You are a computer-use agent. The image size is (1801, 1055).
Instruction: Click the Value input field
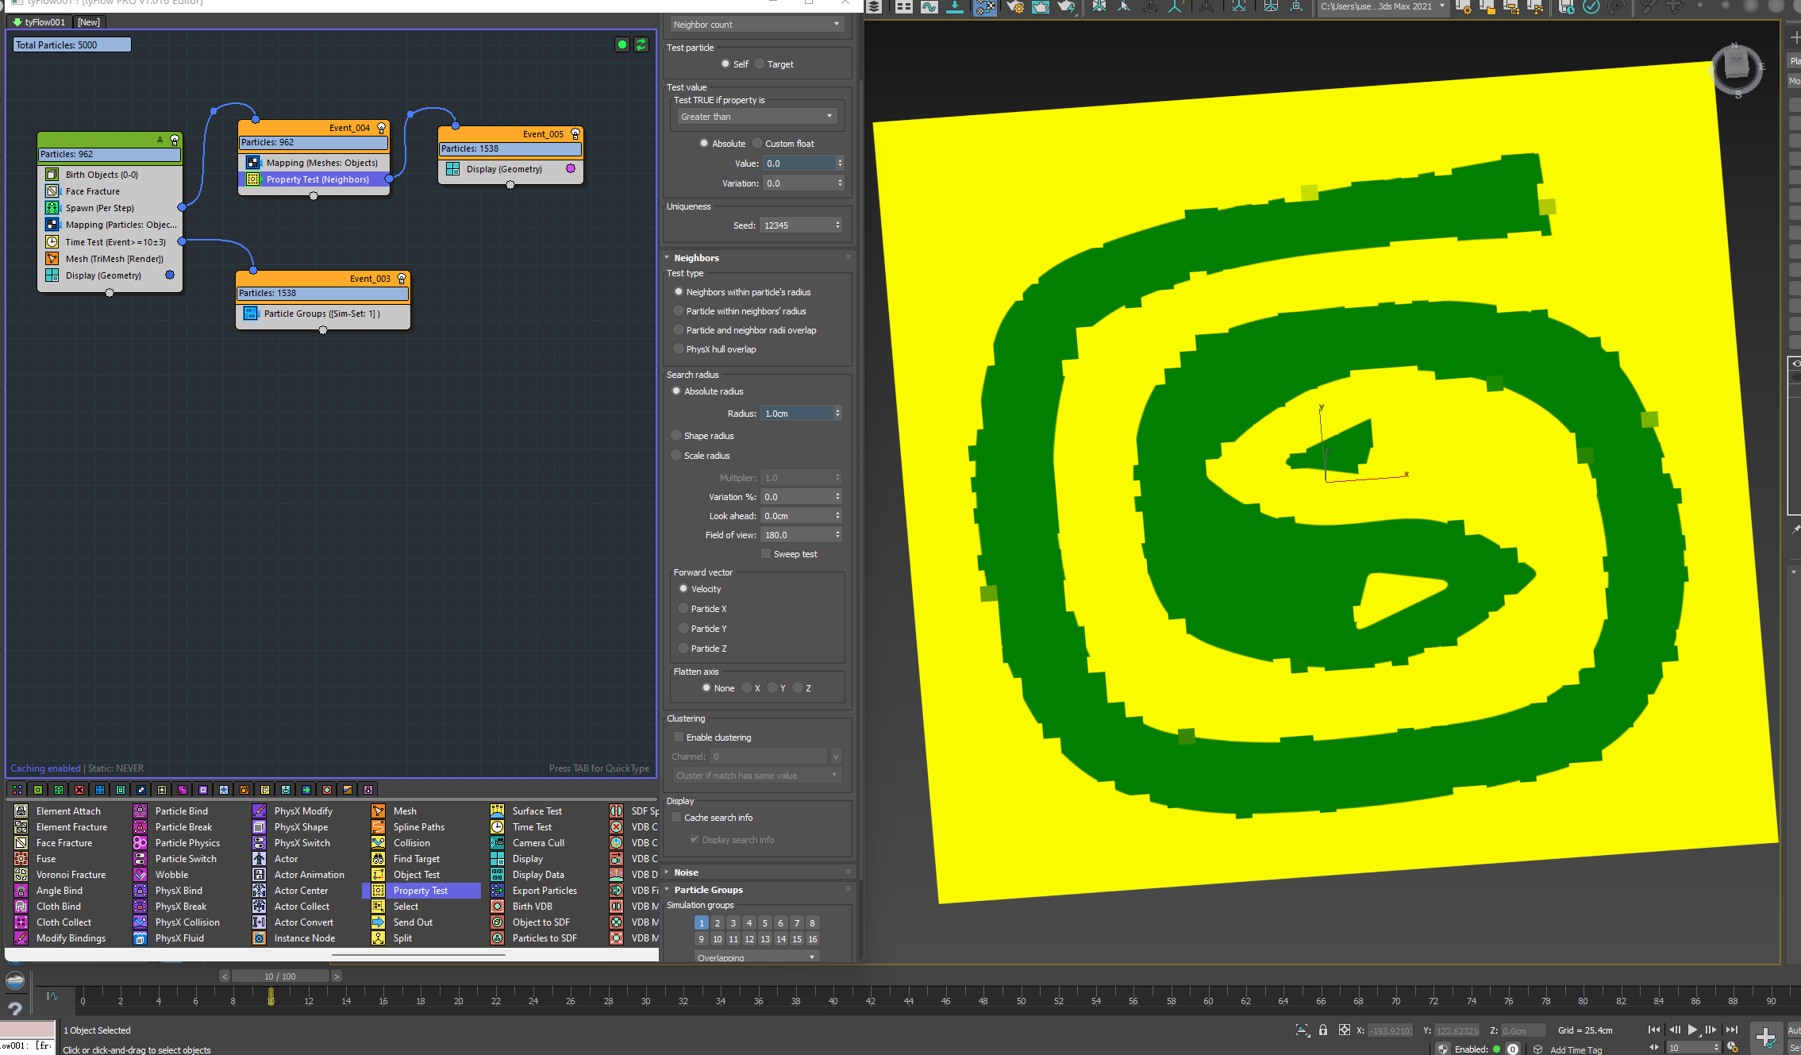[799, 163]
